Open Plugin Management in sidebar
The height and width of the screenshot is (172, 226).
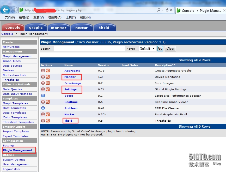coord(17,150)
